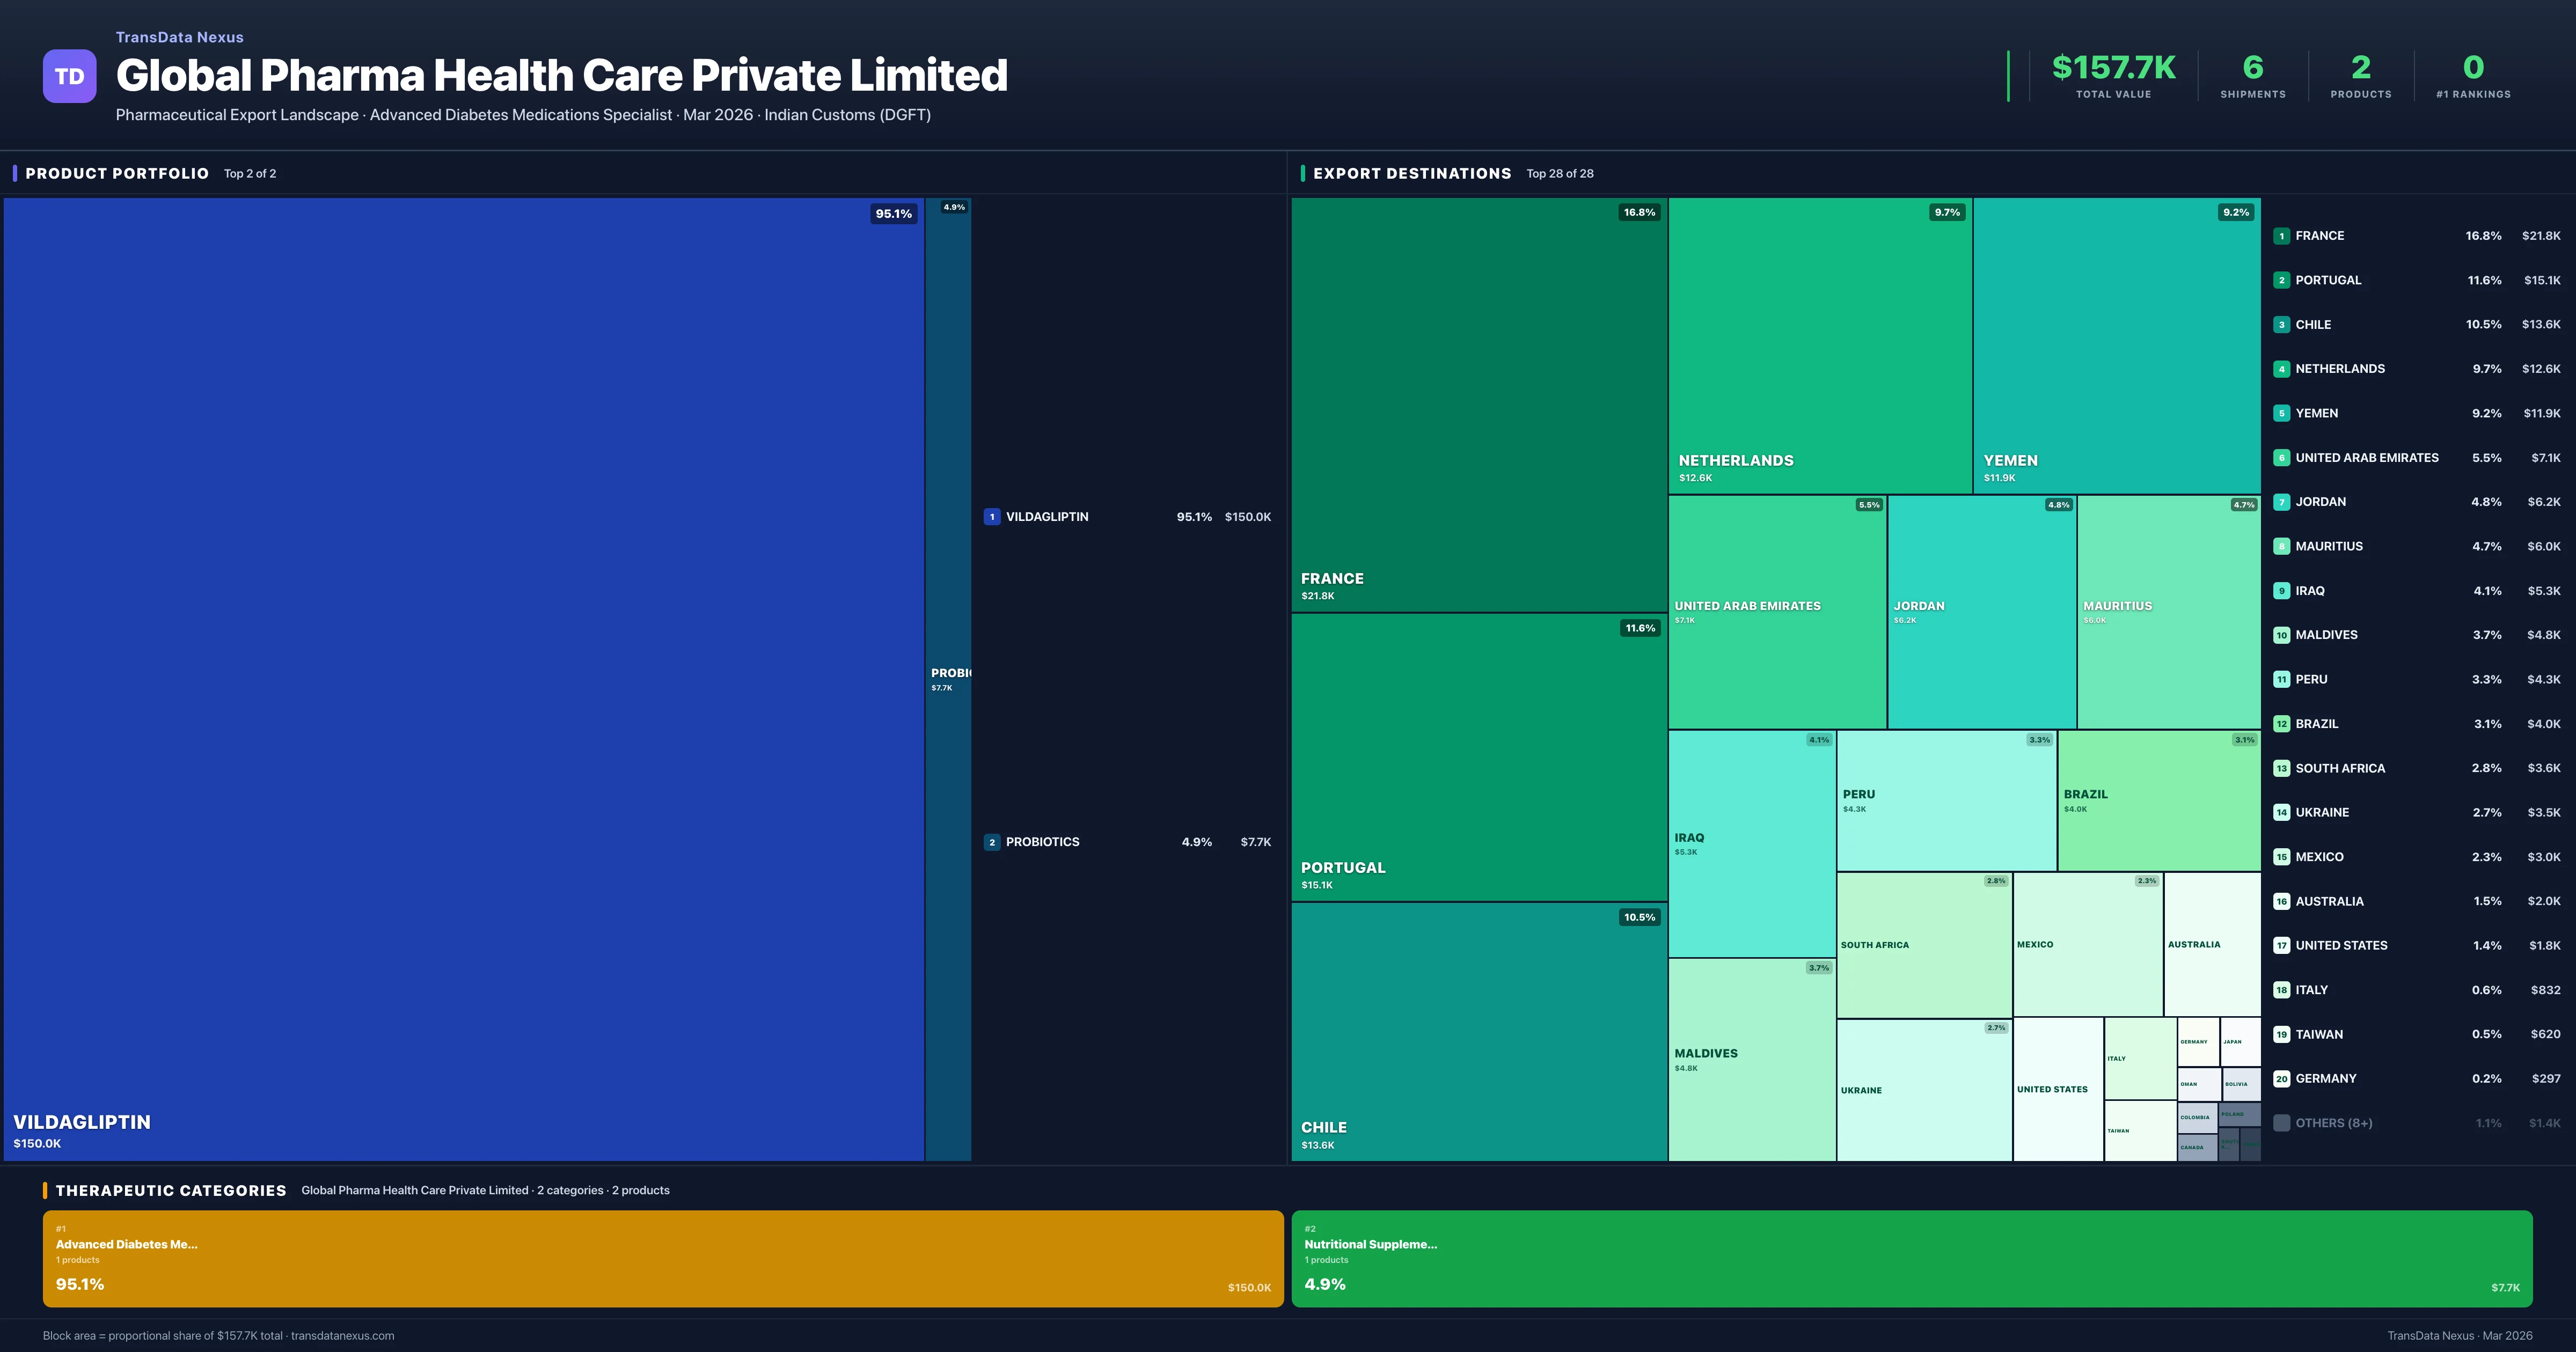Screen dimensions: 2576x1352
Task: Click the purple TD logo icon
Action: point(69,76)
